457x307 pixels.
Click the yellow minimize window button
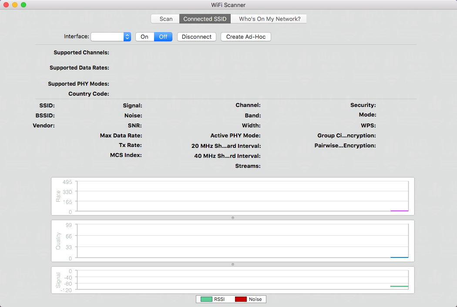coord(15,5)
